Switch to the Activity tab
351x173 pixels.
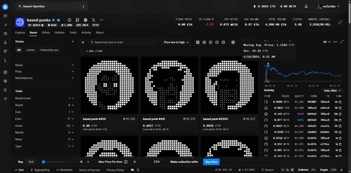pos(86,32)
